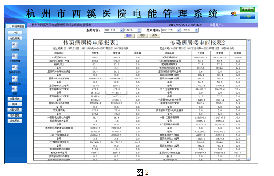Click the highlighted 45140.8 end value cell

[116, 93]
